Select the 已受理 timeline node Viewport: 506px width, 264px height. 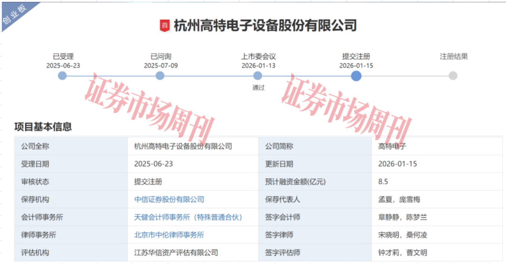tap(62, 76)
